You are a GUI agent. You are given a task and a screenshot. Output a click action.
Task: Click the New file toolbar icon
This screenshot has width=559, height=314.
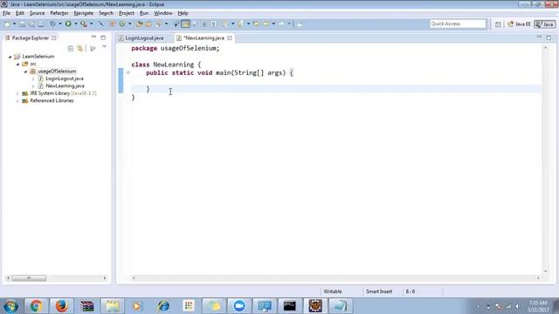point(7,24)
